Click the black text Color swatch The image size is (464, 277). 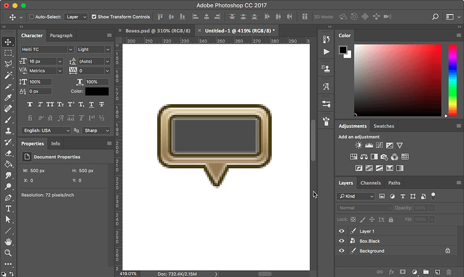tap(96, 91)
